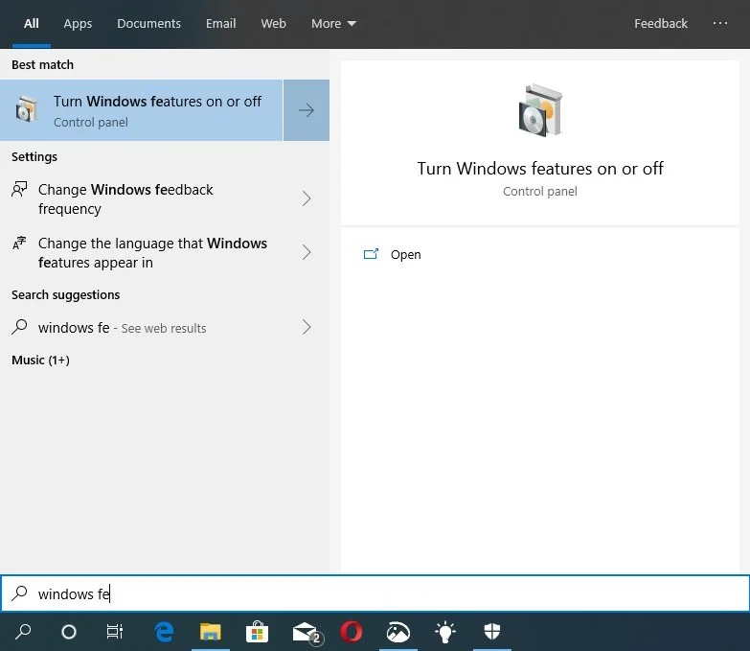Expand chevron for windows fe web suggestion

tap(307, 327)
